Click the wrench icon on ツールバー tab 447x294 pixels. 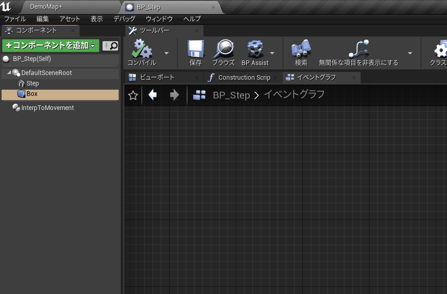point(133,31)
